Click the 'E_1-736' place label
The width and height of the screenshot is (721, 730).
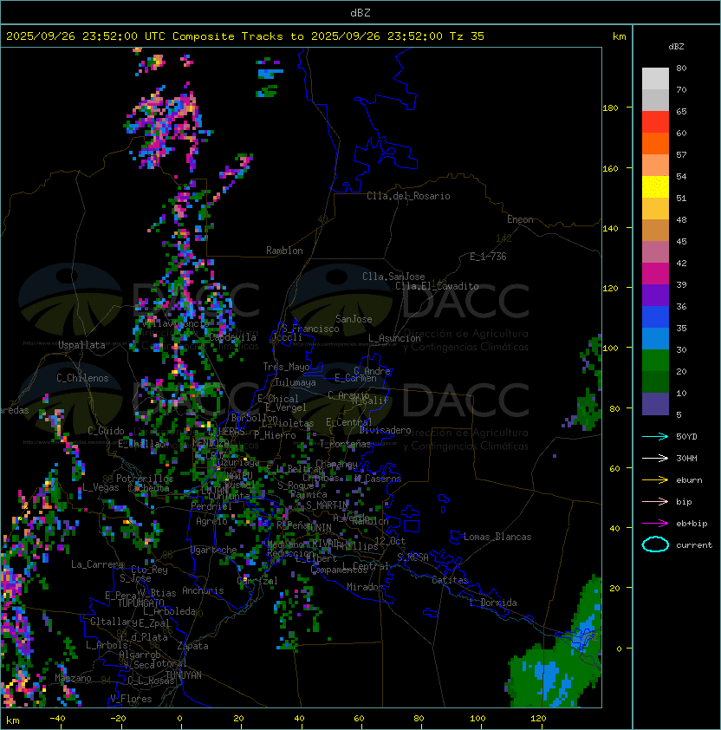tap(488, 257)
